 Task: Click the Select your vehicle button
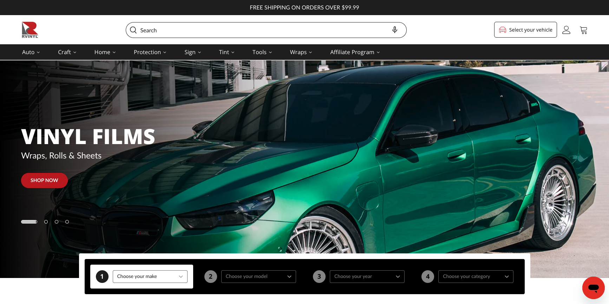click(525, 30)
